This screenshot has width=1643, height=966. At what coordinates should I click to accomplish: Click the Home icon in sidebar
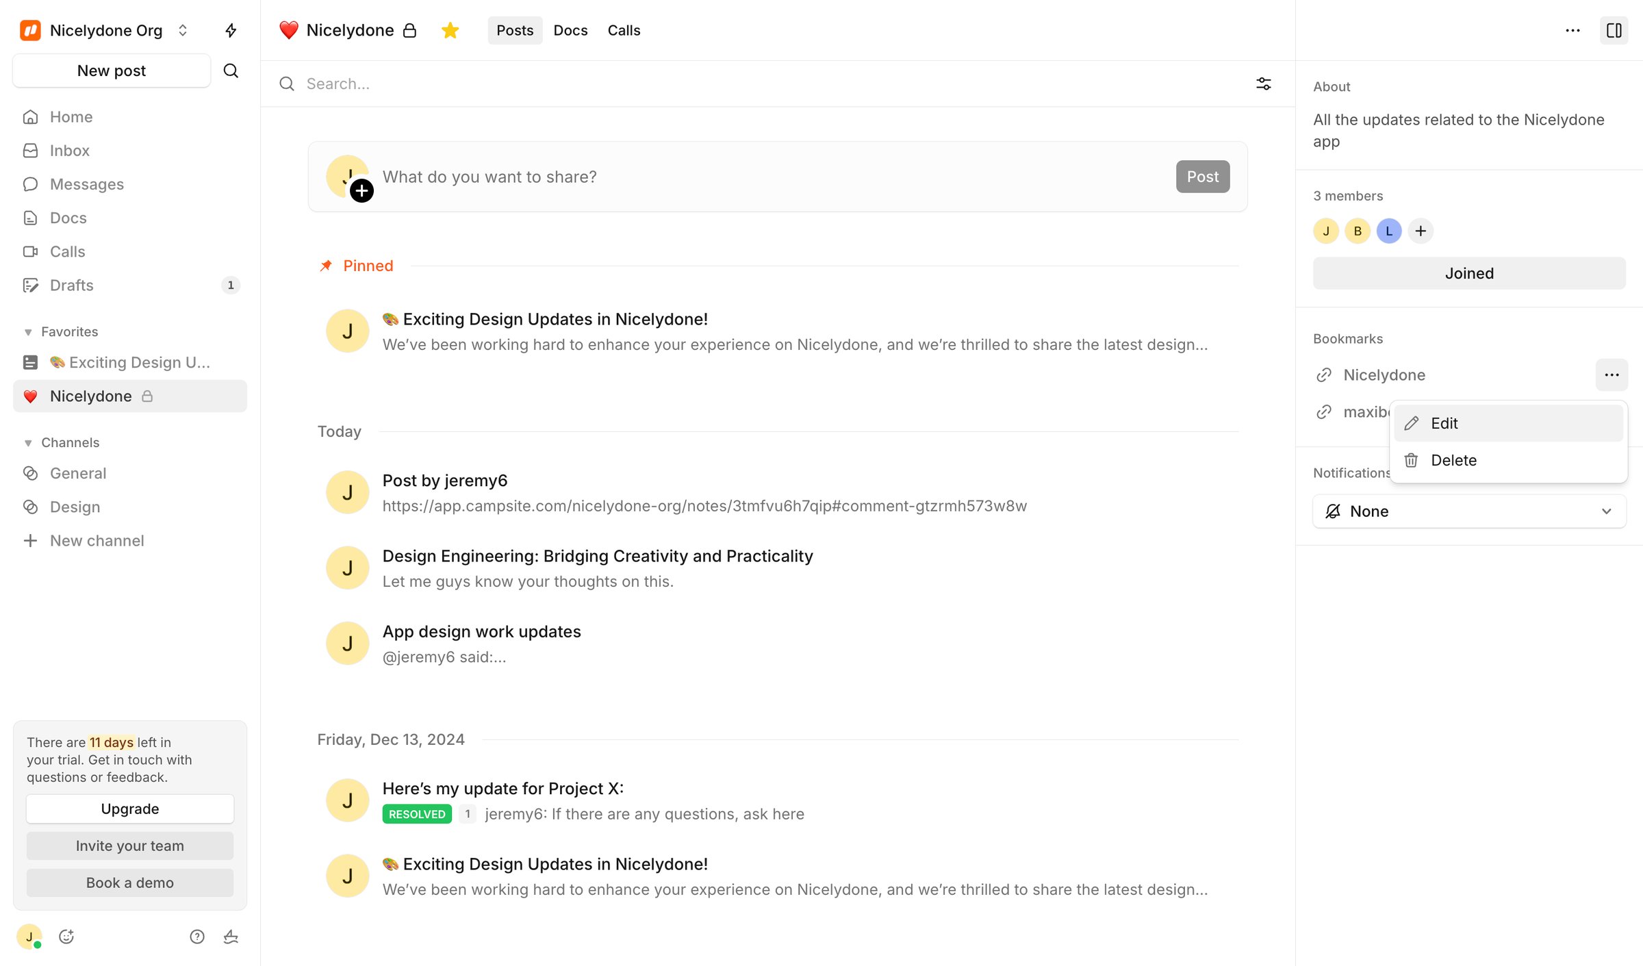point(30,117)
